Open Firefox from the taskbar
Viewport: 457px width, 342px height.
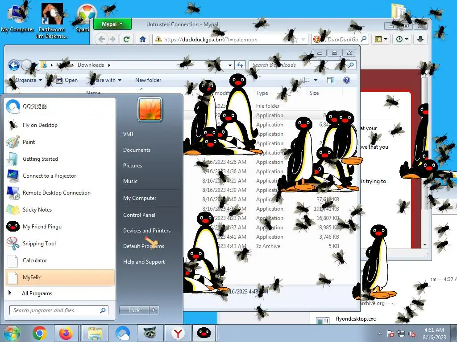point(66,333)
